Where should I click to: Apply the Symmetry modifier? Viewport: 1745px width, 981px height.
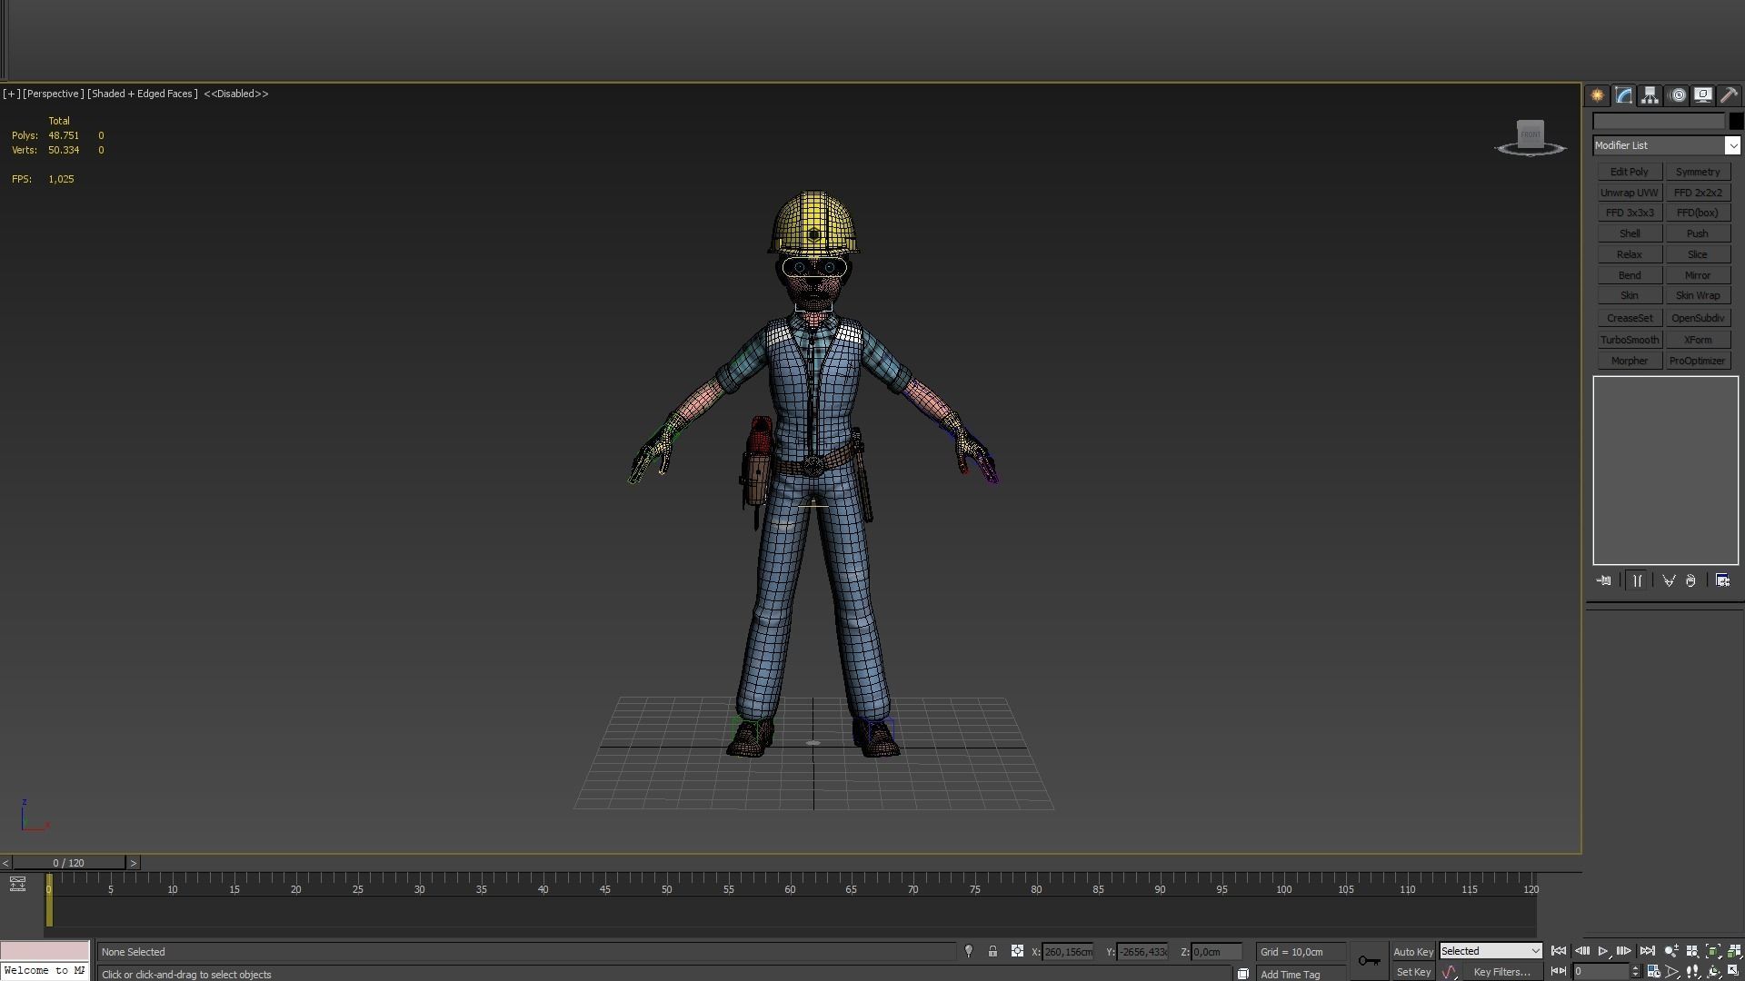1698,172
